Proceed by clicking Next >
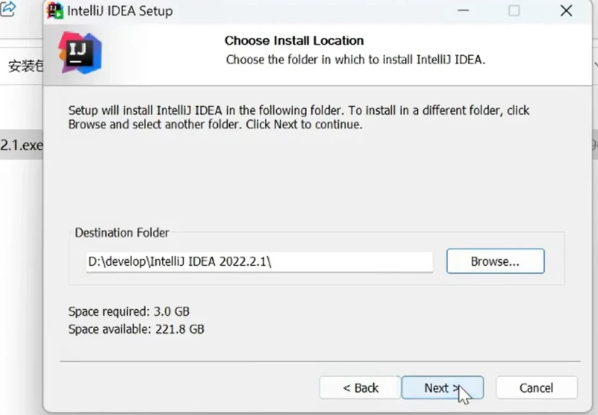This screenshot has width=598, height=415. [442, 388]
